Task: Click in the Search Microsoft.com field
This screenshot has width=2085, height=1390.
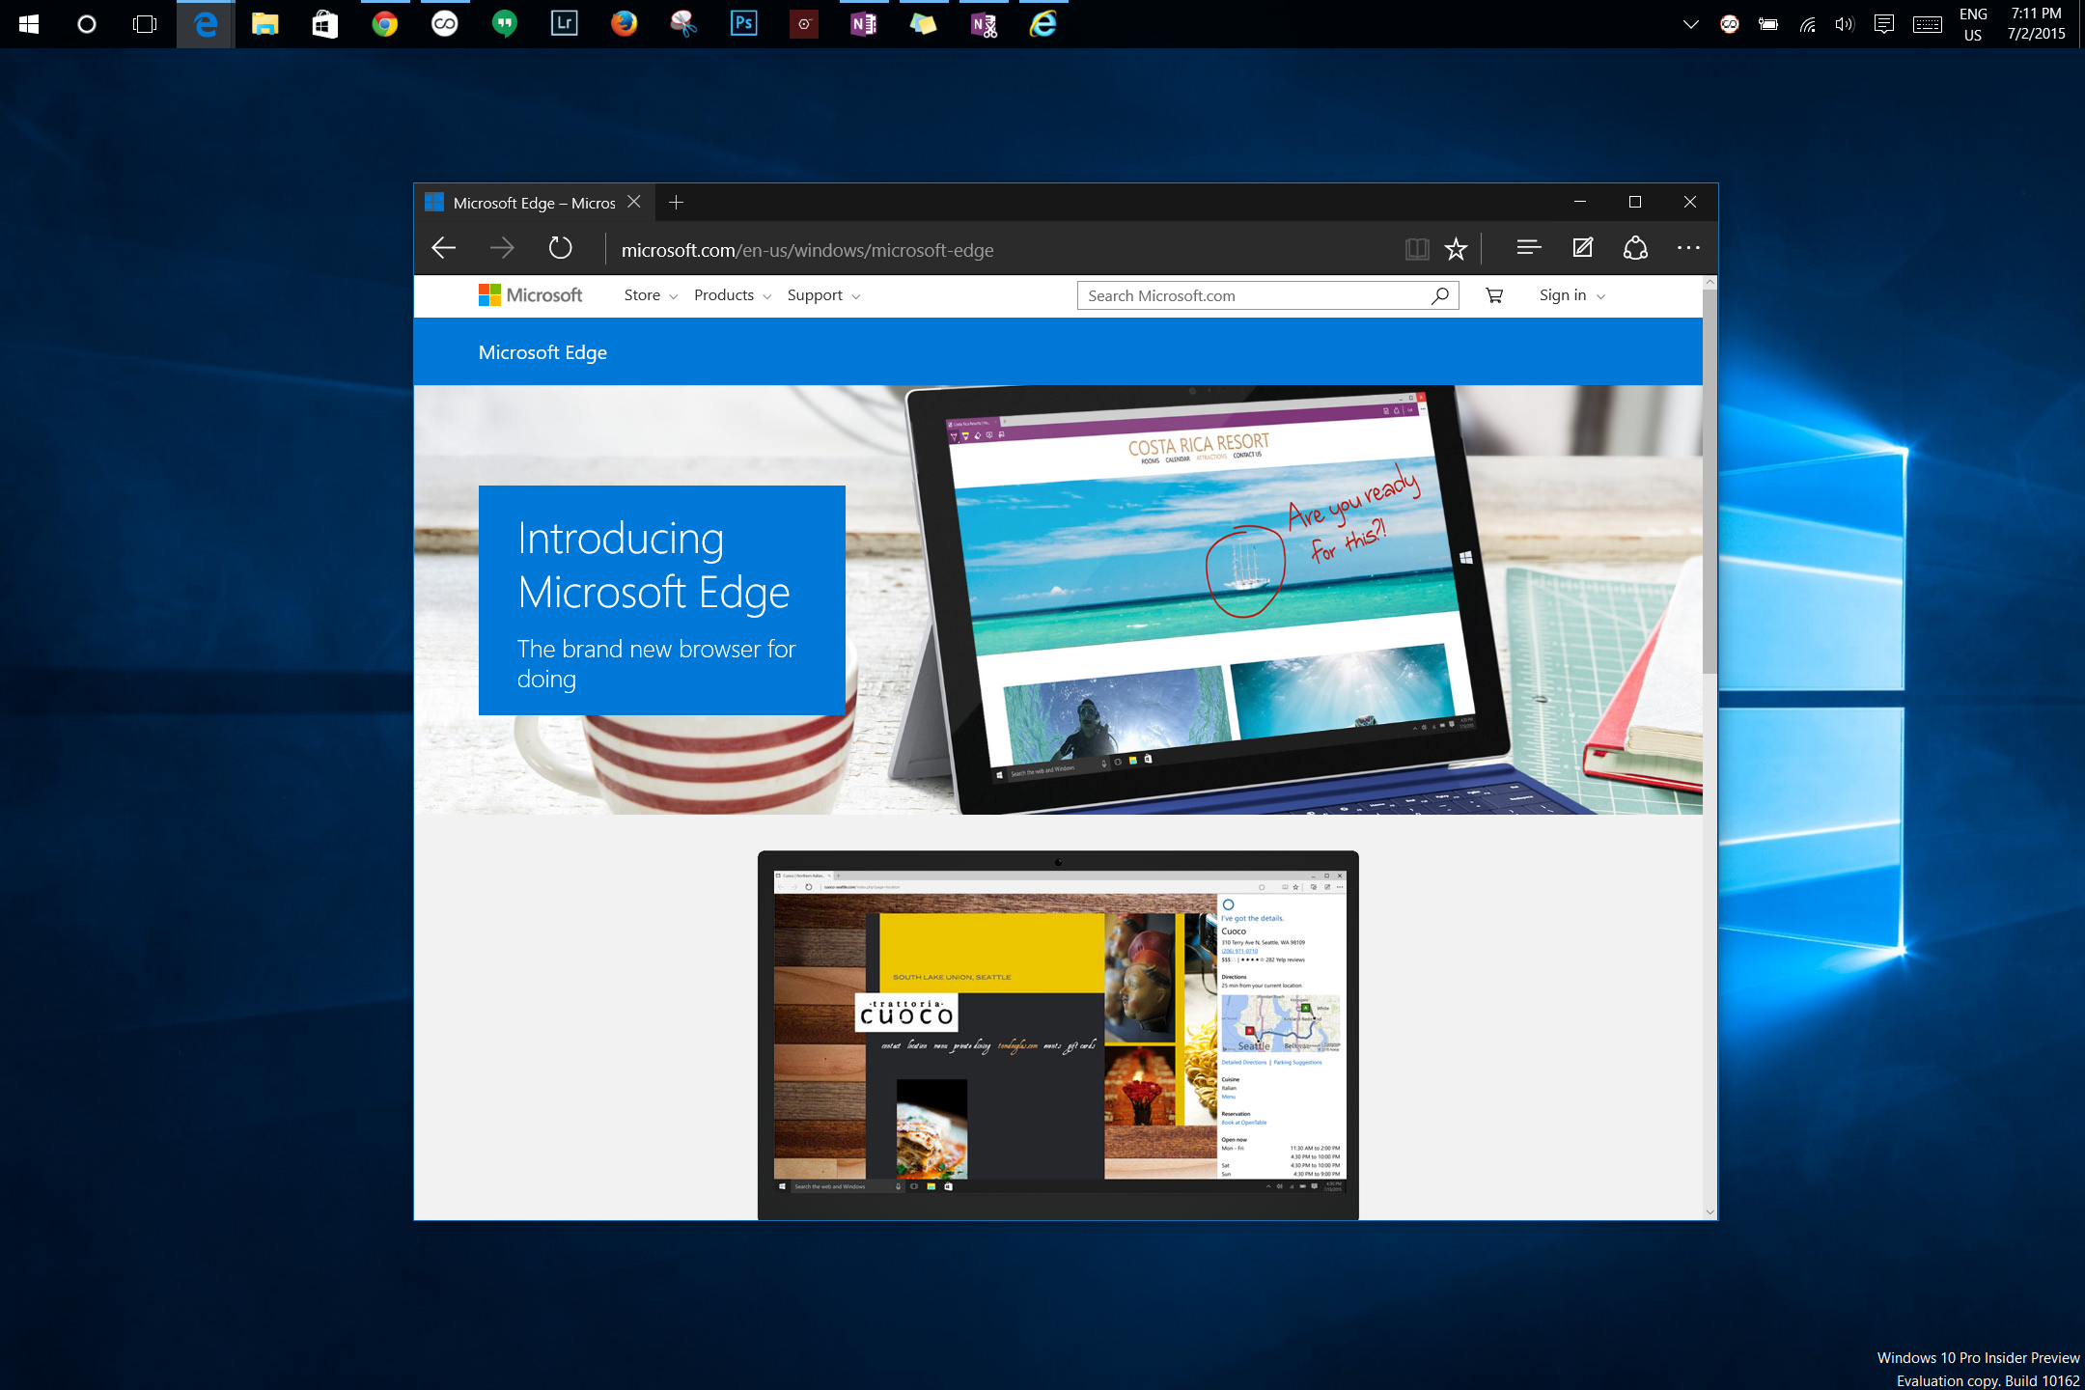Action: click(1250, 295)
